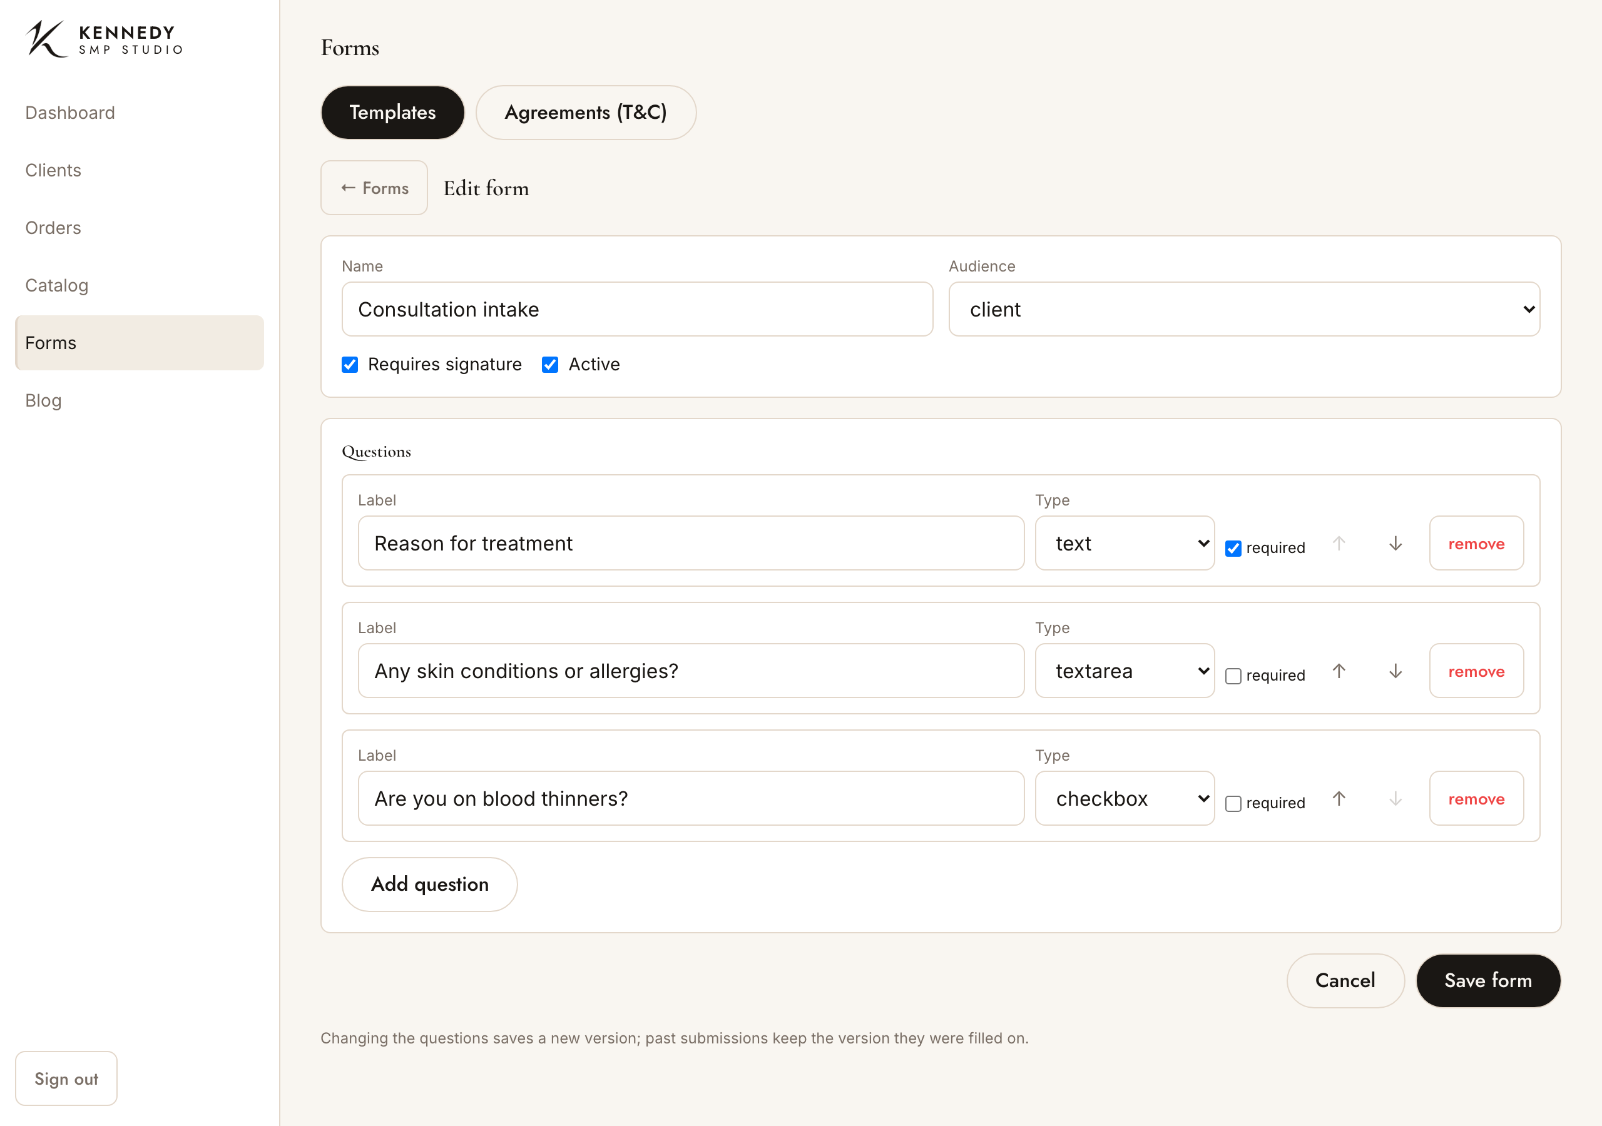Click the Kennedy SMP Studio logo
This screenshot has width=1602, height=1126.
coord(105,39)
